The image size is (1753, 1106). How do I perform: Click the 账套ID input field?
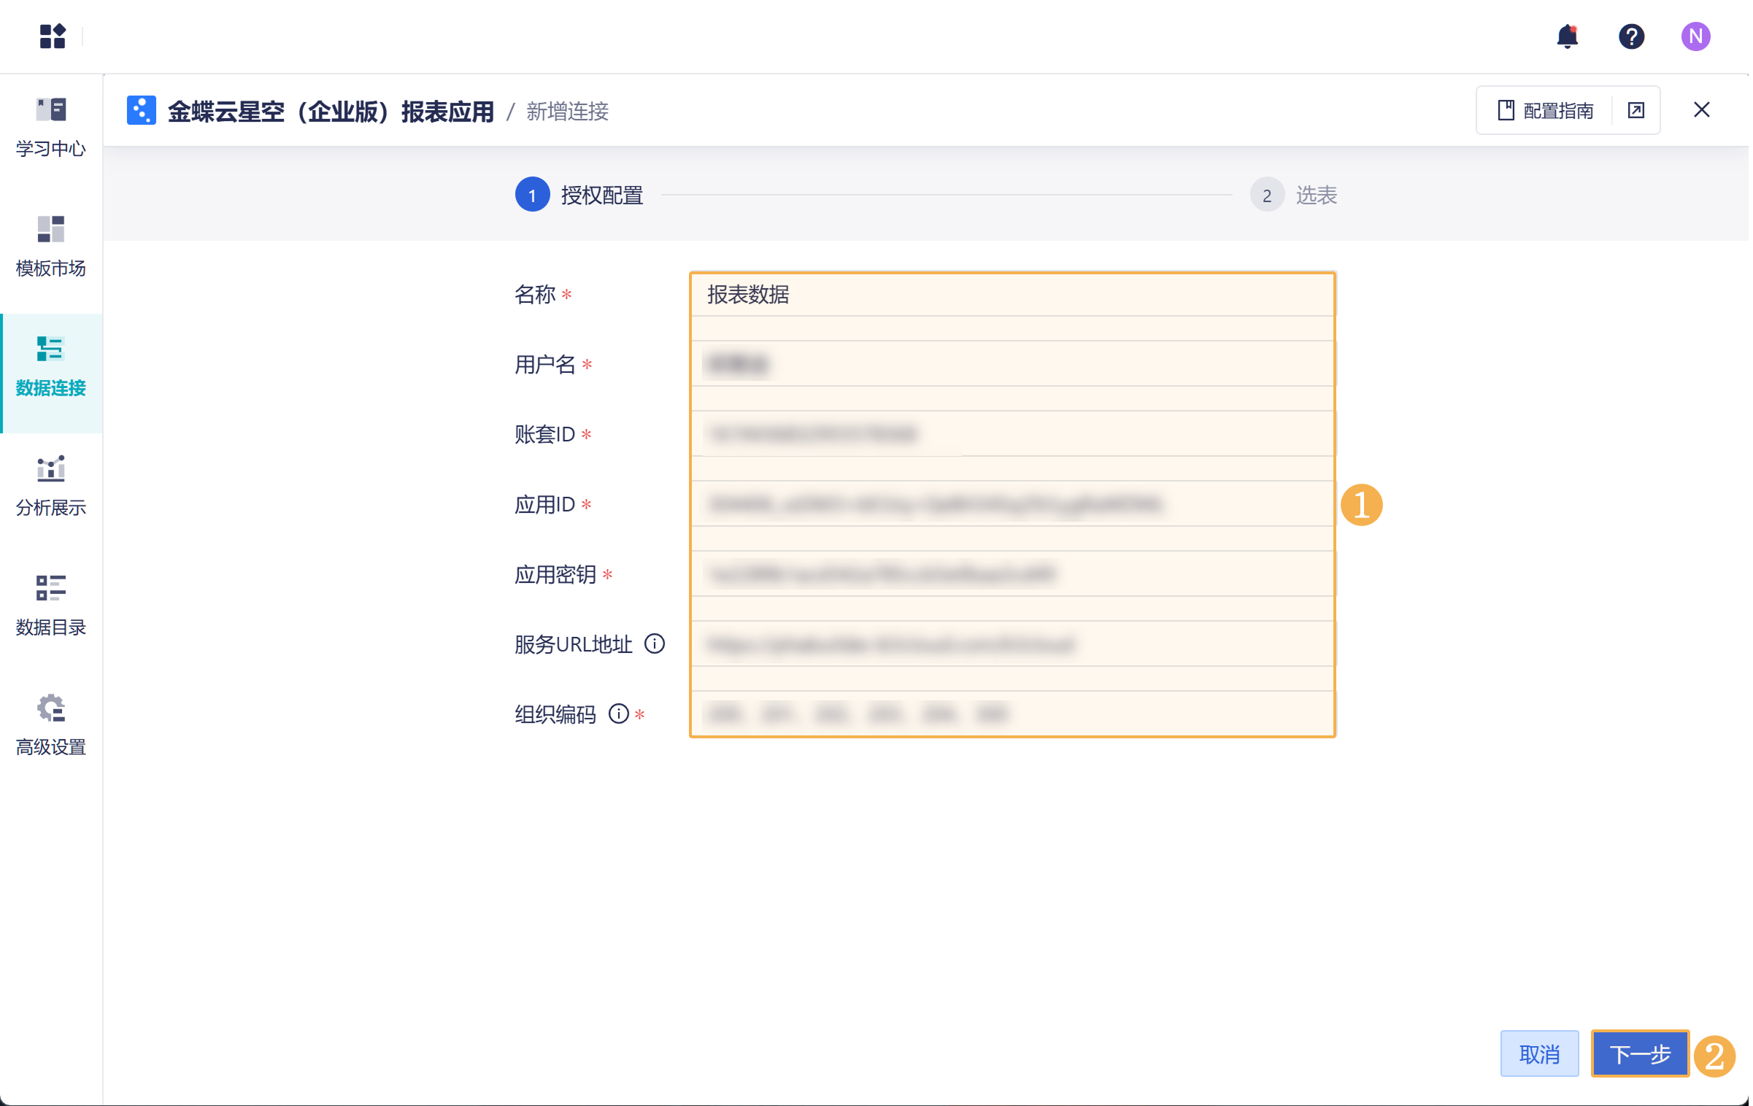point(1012,434)
